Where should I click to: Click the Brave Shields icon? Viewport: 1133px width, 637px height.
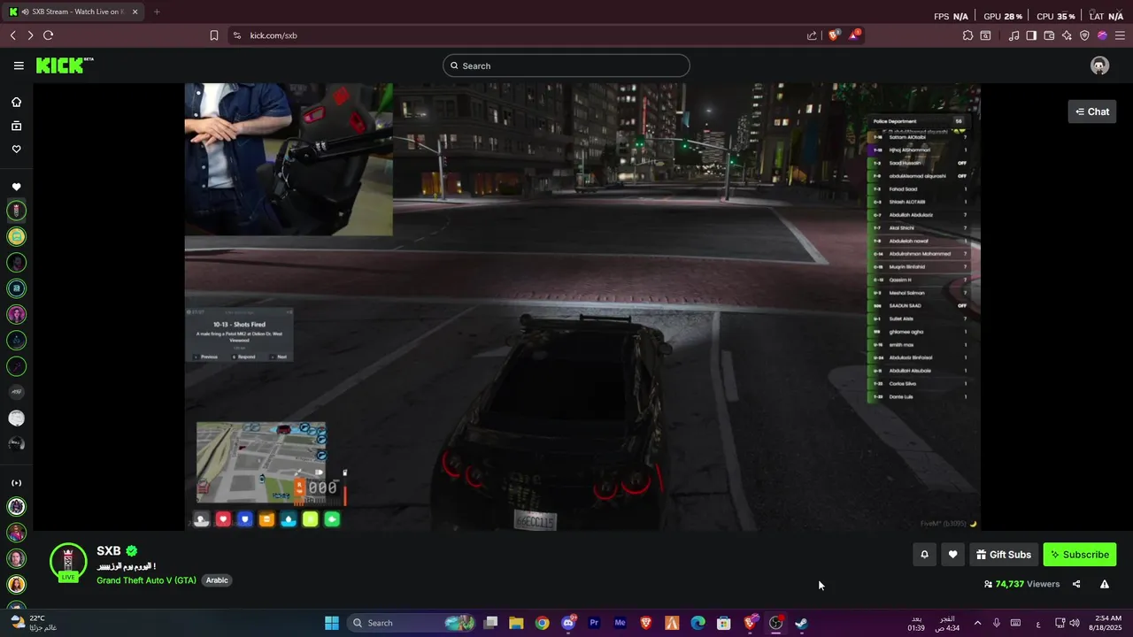click(834, 35)
